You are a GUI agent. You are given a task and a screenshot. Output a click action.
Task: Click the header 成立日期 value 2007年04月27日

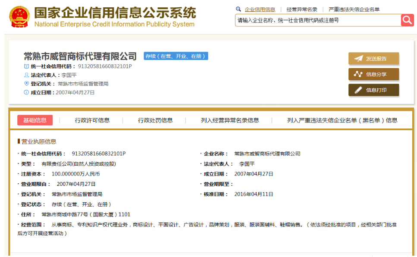[75, 93]
